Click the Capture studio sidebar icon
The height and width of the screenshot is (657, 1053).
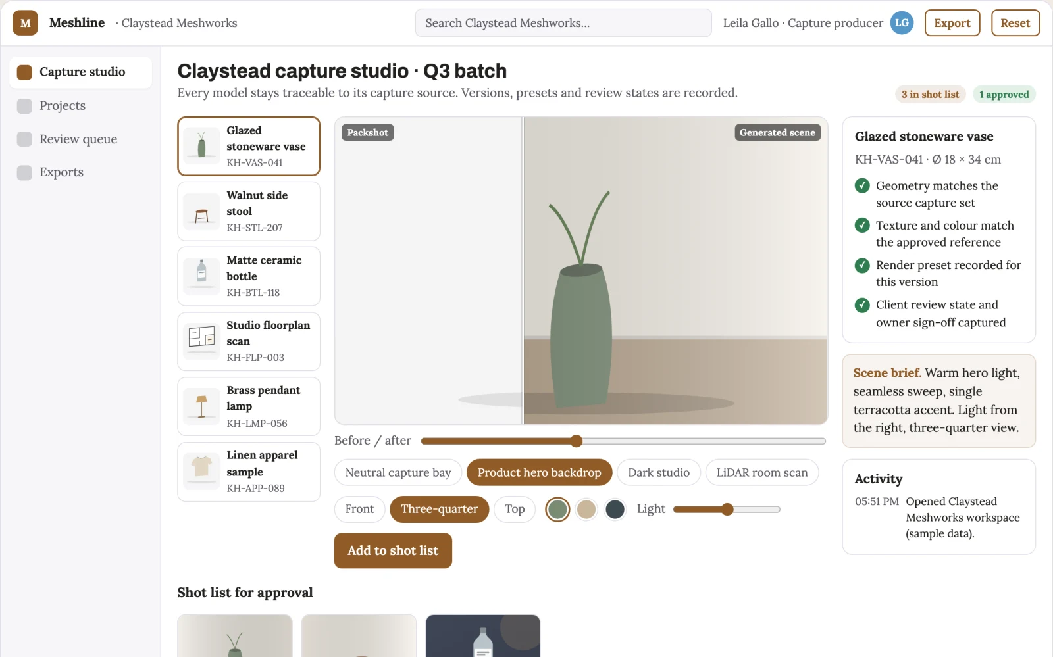click(x=24, y=72)
